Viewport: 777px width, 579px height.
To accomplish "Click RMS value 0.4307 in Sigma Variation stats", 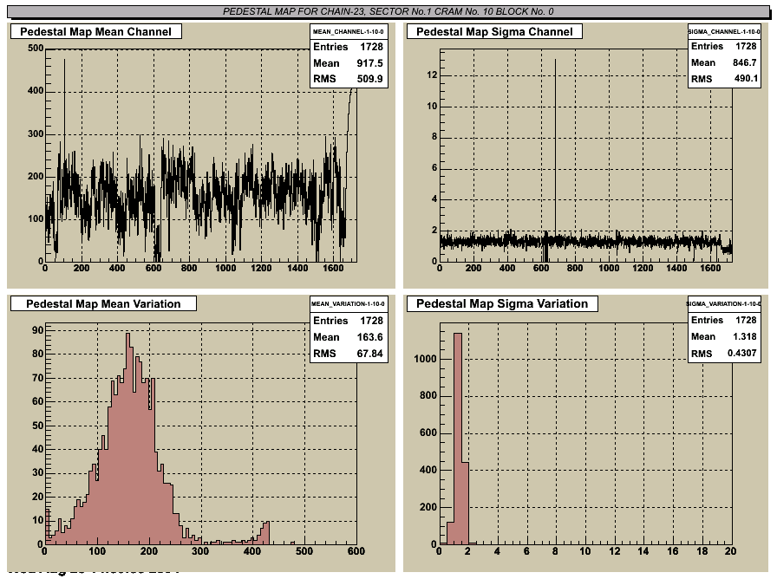I will click(741, 353).
